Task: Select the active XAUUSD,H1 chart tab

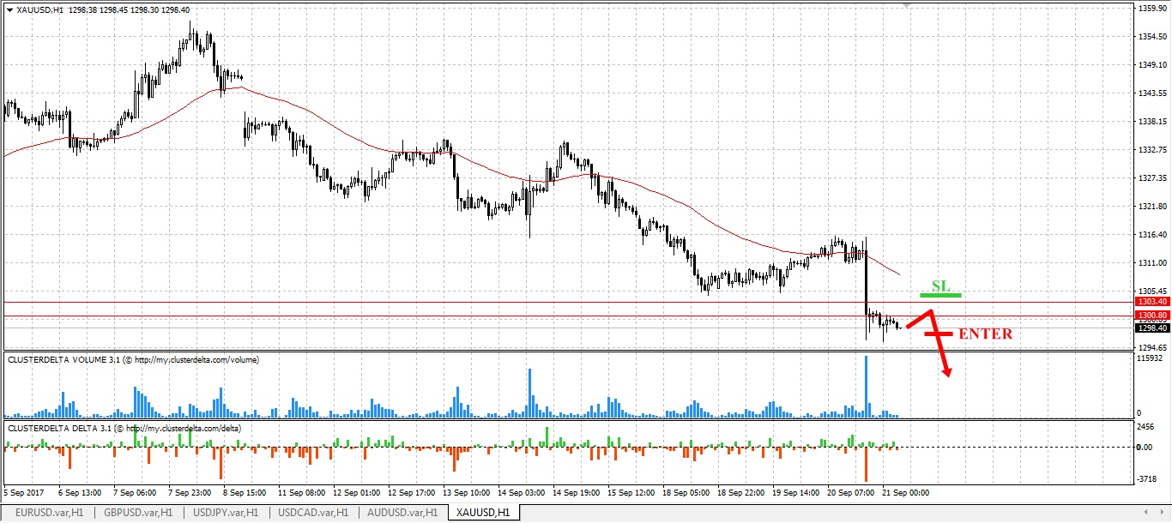Action: point(483,513)
